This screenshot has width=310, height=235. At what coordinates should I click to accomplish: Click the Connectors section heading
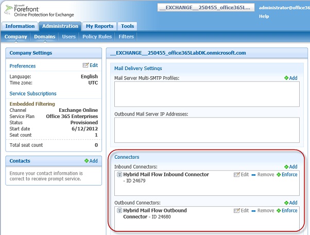click(x=127, y=157)
